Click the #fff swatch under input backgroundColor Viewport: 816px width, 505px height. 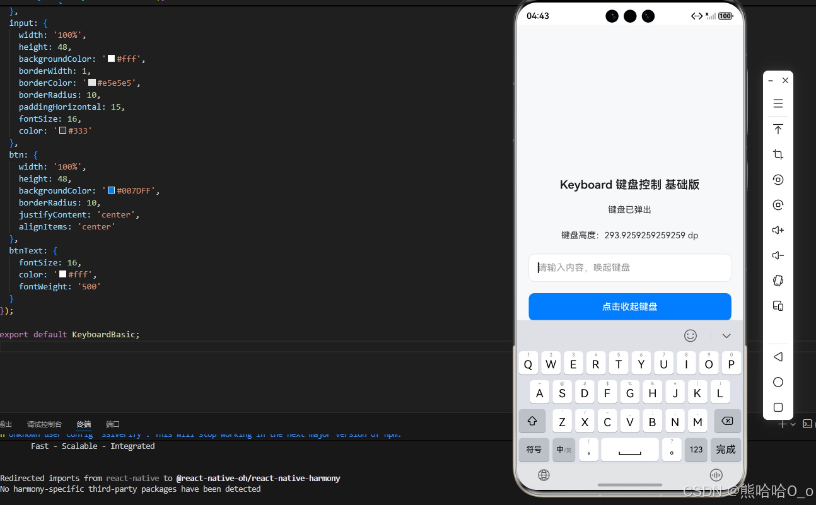111,59
